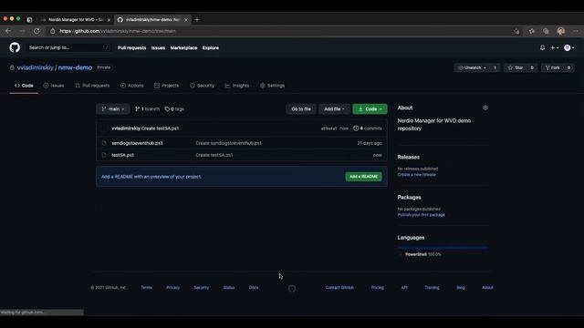The image size is (584, 328).
Task: Open the footer Security link
Action: [201, 288]
